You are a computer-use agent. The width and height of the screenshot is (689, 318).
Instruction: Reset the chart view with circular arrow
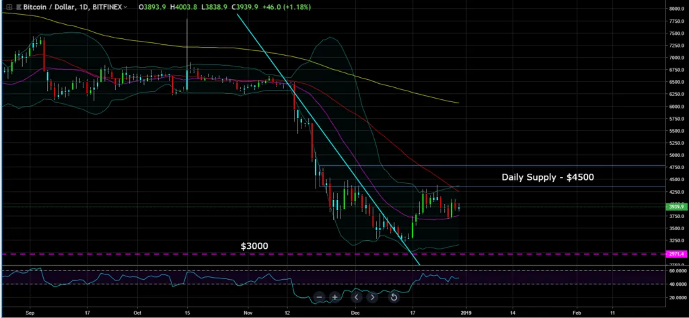[394, 297]
